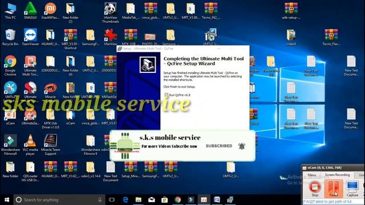Screen dimensions: 365x205
Task: Select the MTK Usb Driver v1.0.8 folder
Action: 50,118
